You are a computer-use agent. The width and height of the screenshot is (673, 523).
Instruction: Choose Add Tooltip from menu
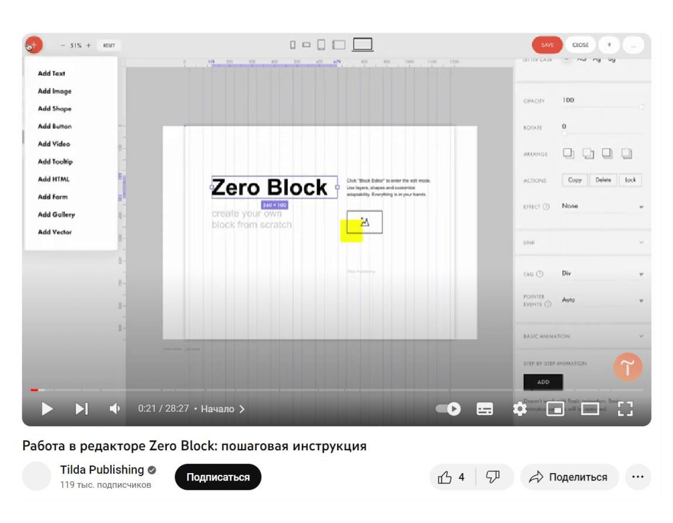(x=55, y=162)
